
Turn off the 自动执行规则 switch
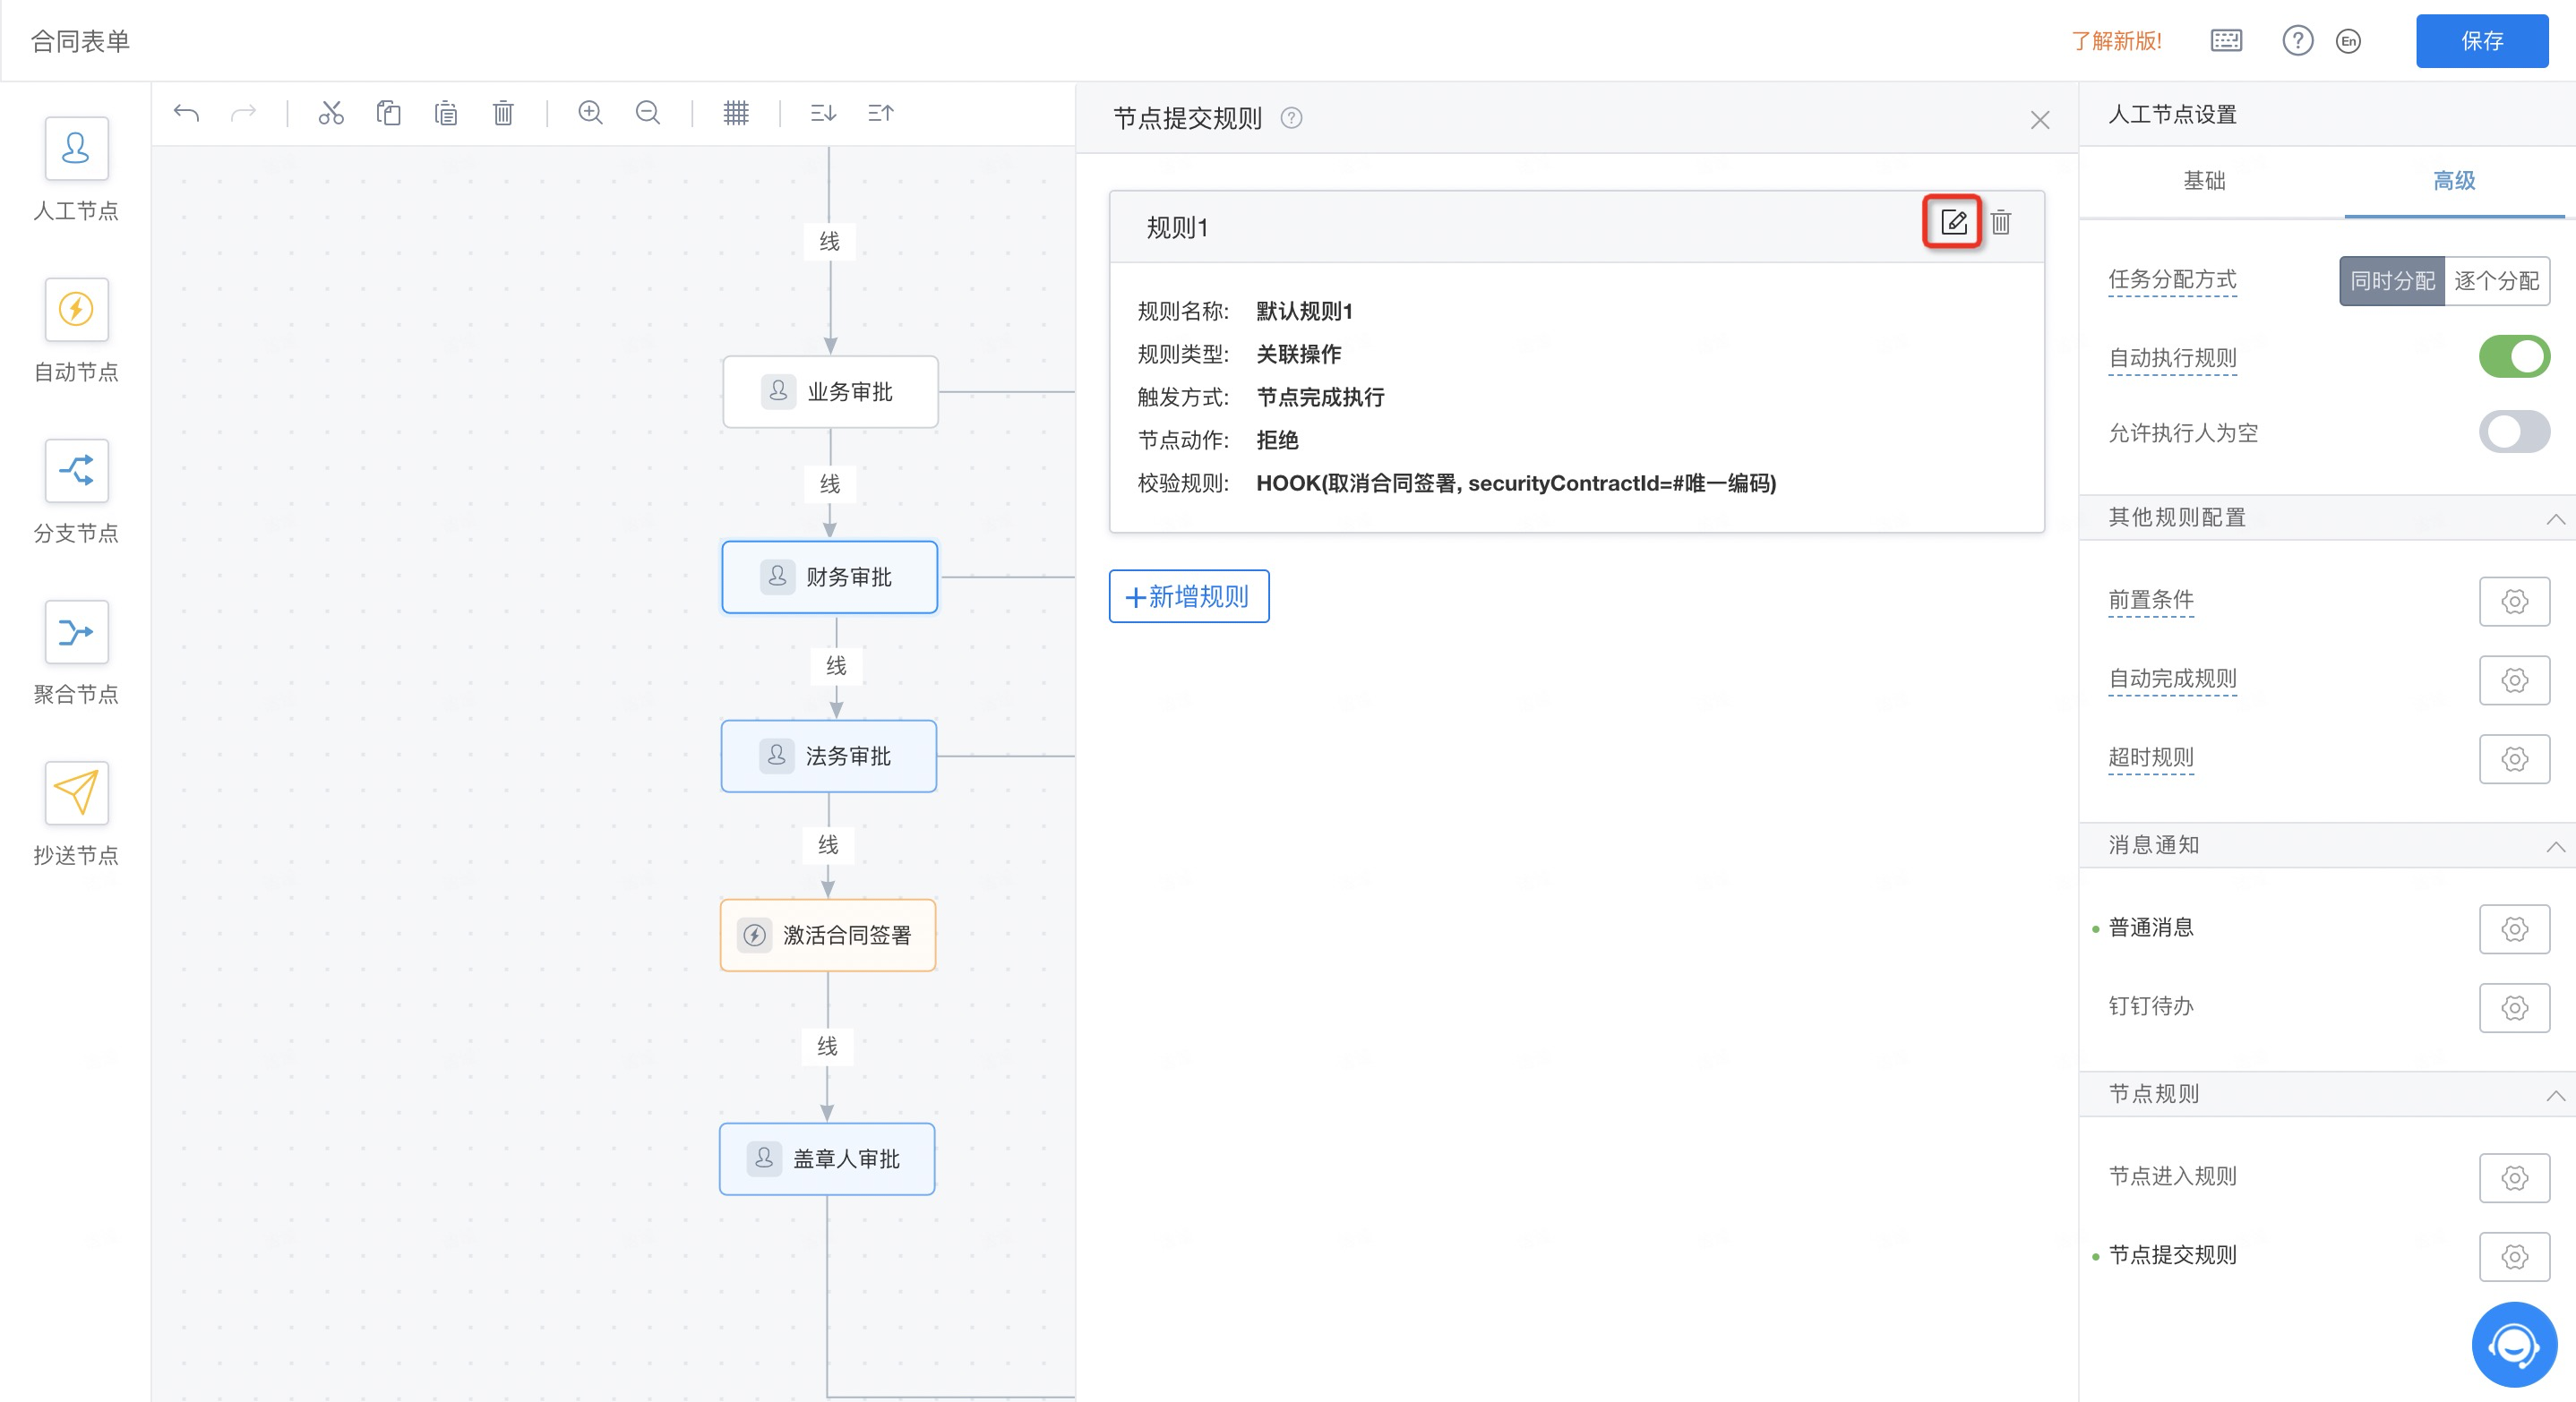point(2513,356)
